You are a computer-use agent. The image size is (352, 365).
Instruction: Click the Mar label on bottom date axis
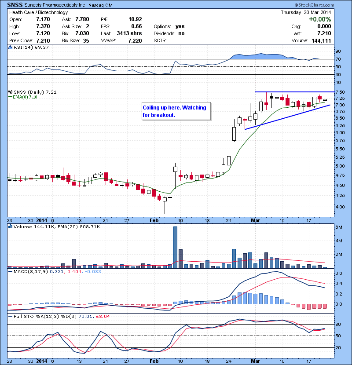(255, 361)
